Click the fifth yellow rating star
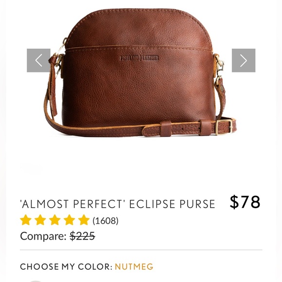 (x=84, y=220)
